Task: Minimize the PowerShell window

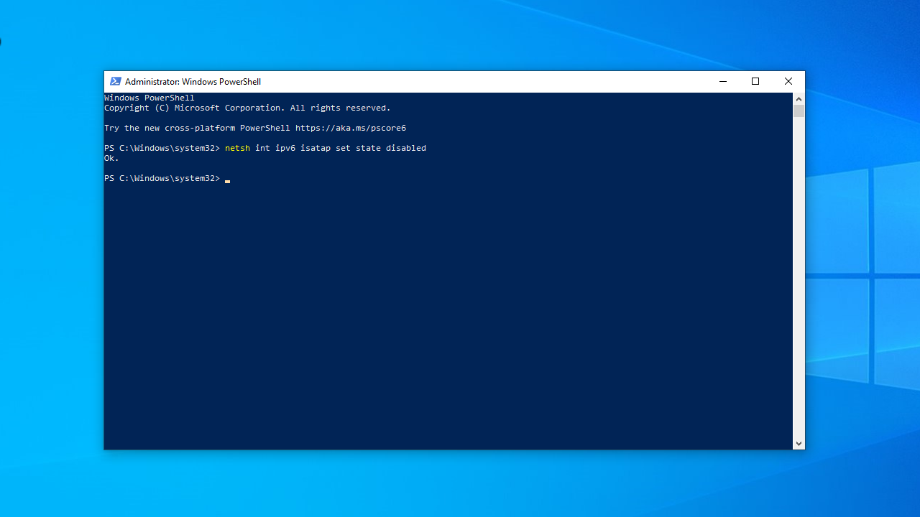Action: [722, 82]
